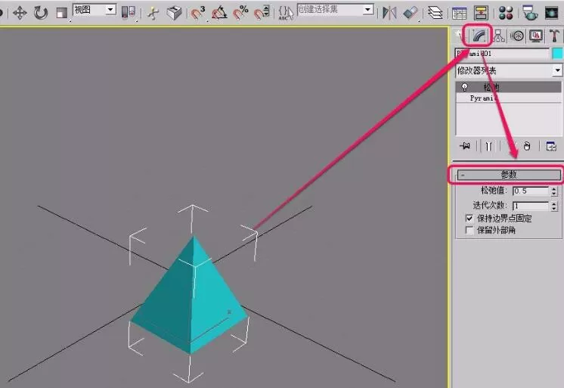564x388 pixels.
Task: Switch to the Modify panel tab
Action: pyautogui.click(x=479, y=36)
